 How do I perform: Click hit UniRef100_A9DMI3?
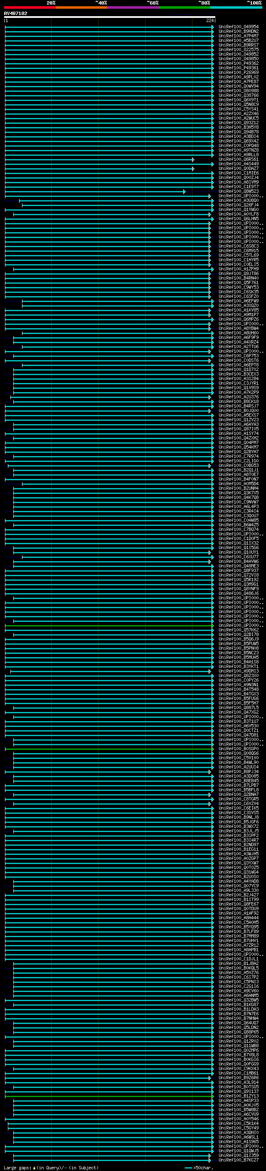point(238,671)
